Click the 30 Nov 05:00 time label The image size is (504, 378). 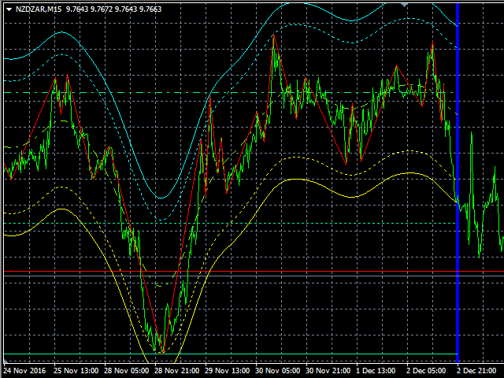tap(278, 371)
